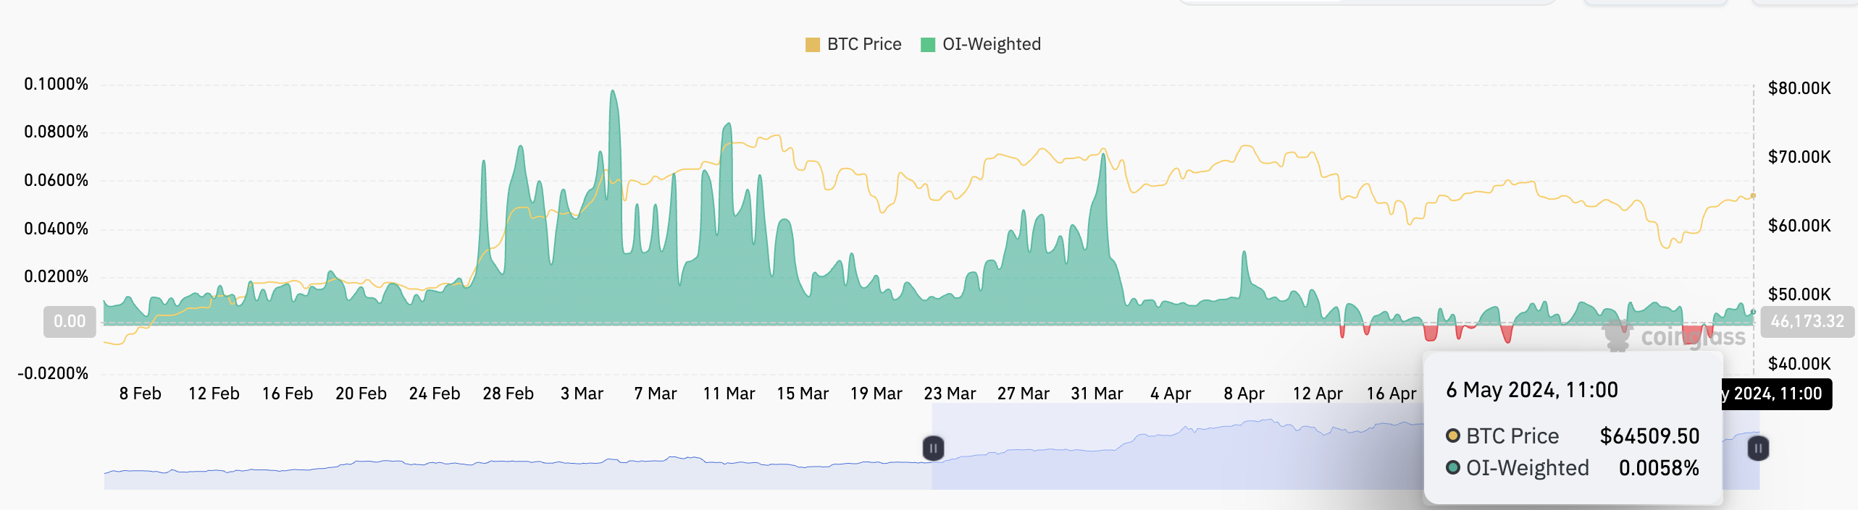The image size is (1858, 510).
Task: Click the 0.1000% funding rate axis label
Action: (56, 84)
